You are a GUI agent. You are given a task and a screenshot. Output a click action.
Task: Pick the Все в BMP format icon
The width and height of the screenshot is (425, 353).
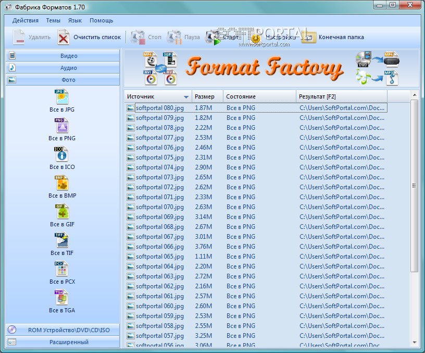[x=62, y=183]
